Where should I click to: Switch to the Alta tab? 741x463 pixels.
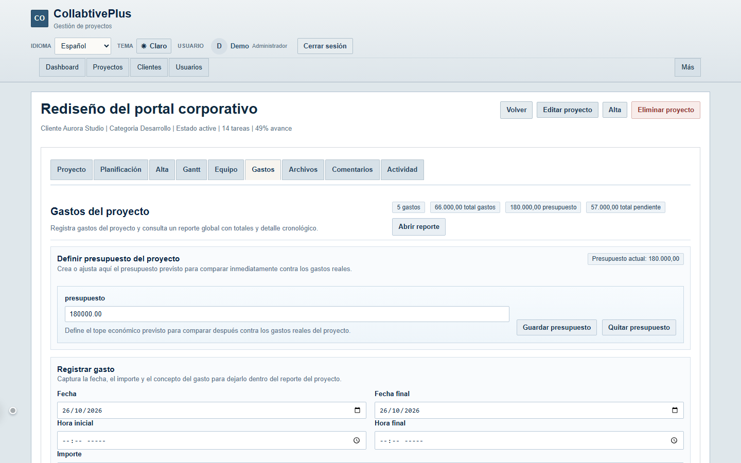point(162,170)
